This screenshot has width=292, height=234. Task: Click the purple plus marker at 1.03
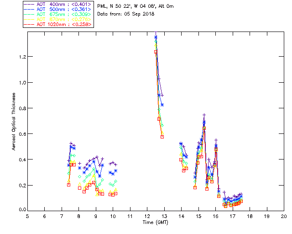point(159,79)
